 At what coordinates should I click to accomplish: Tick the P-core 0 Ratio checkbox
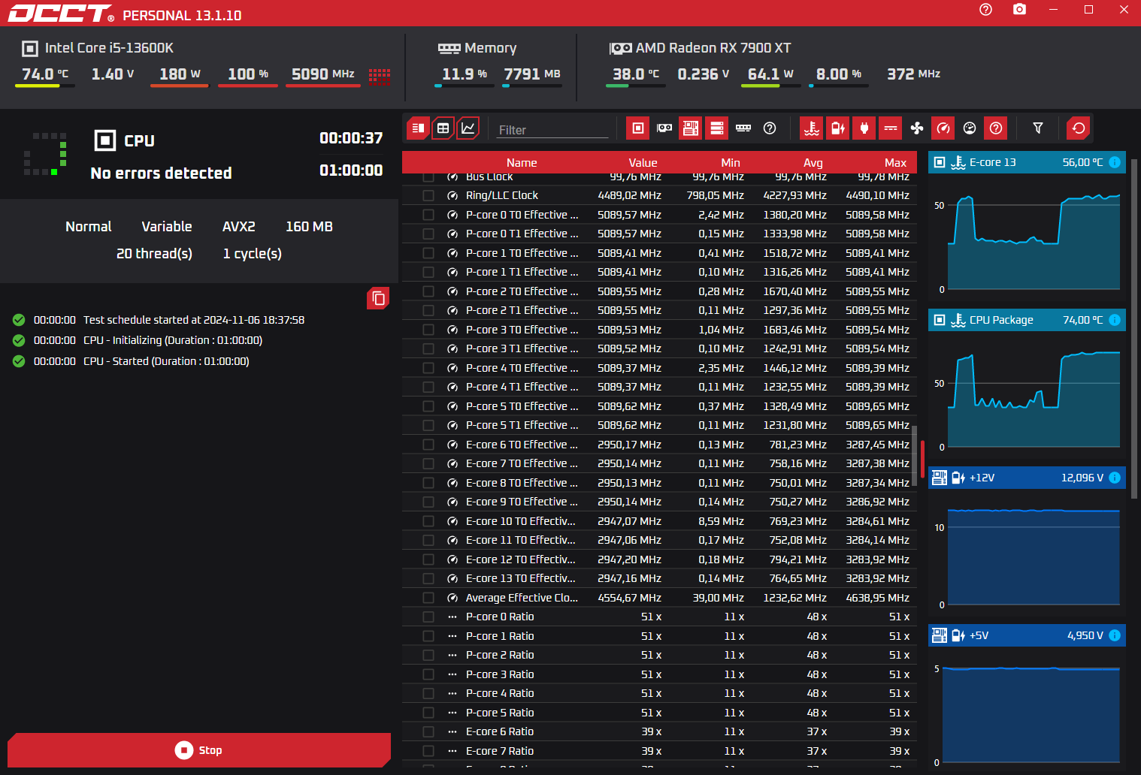pyautogui.click(x=428, y=617)
